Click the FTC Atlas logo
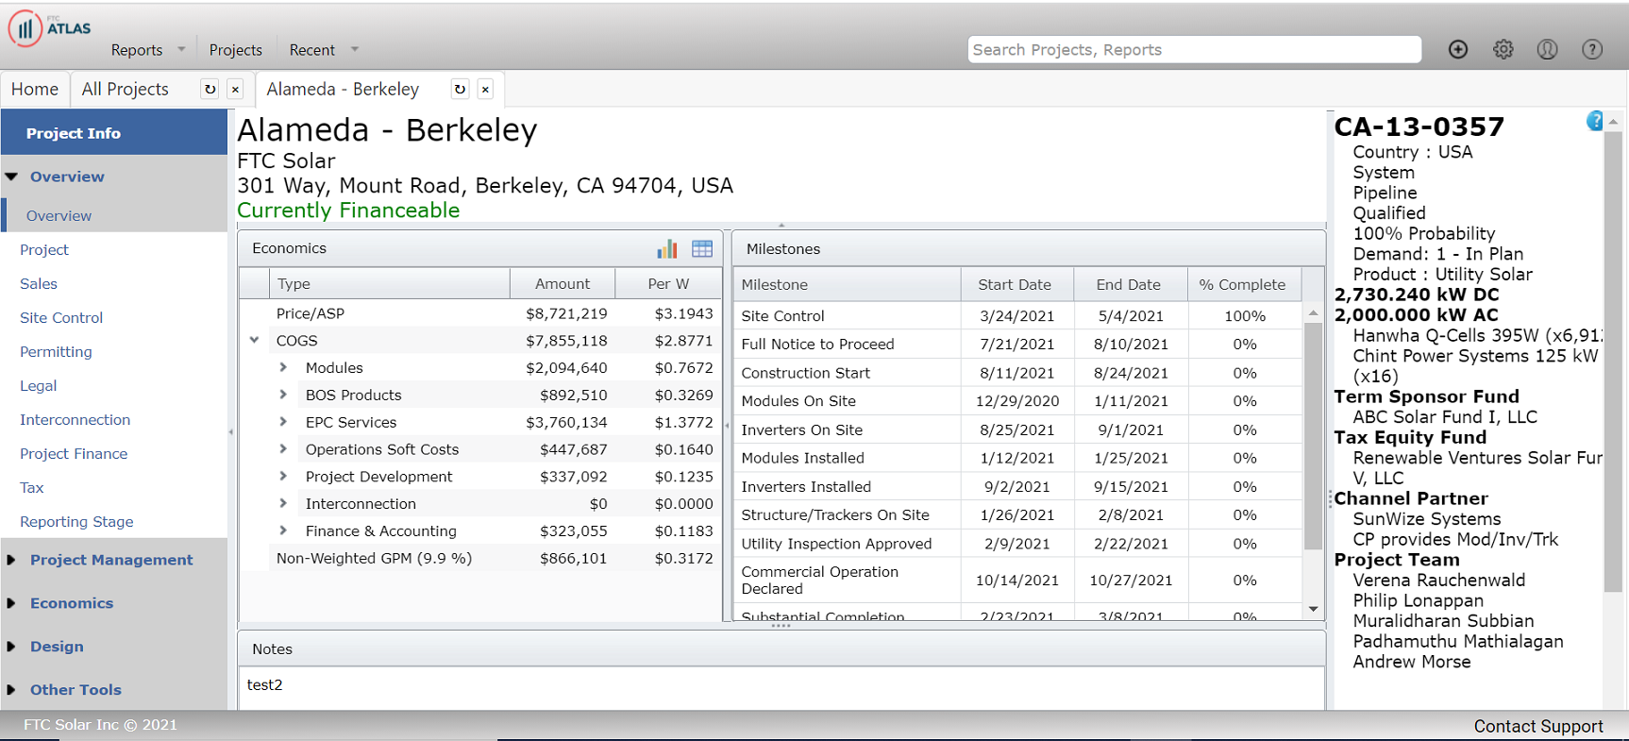1629x741 pixels. coord(50,28)
